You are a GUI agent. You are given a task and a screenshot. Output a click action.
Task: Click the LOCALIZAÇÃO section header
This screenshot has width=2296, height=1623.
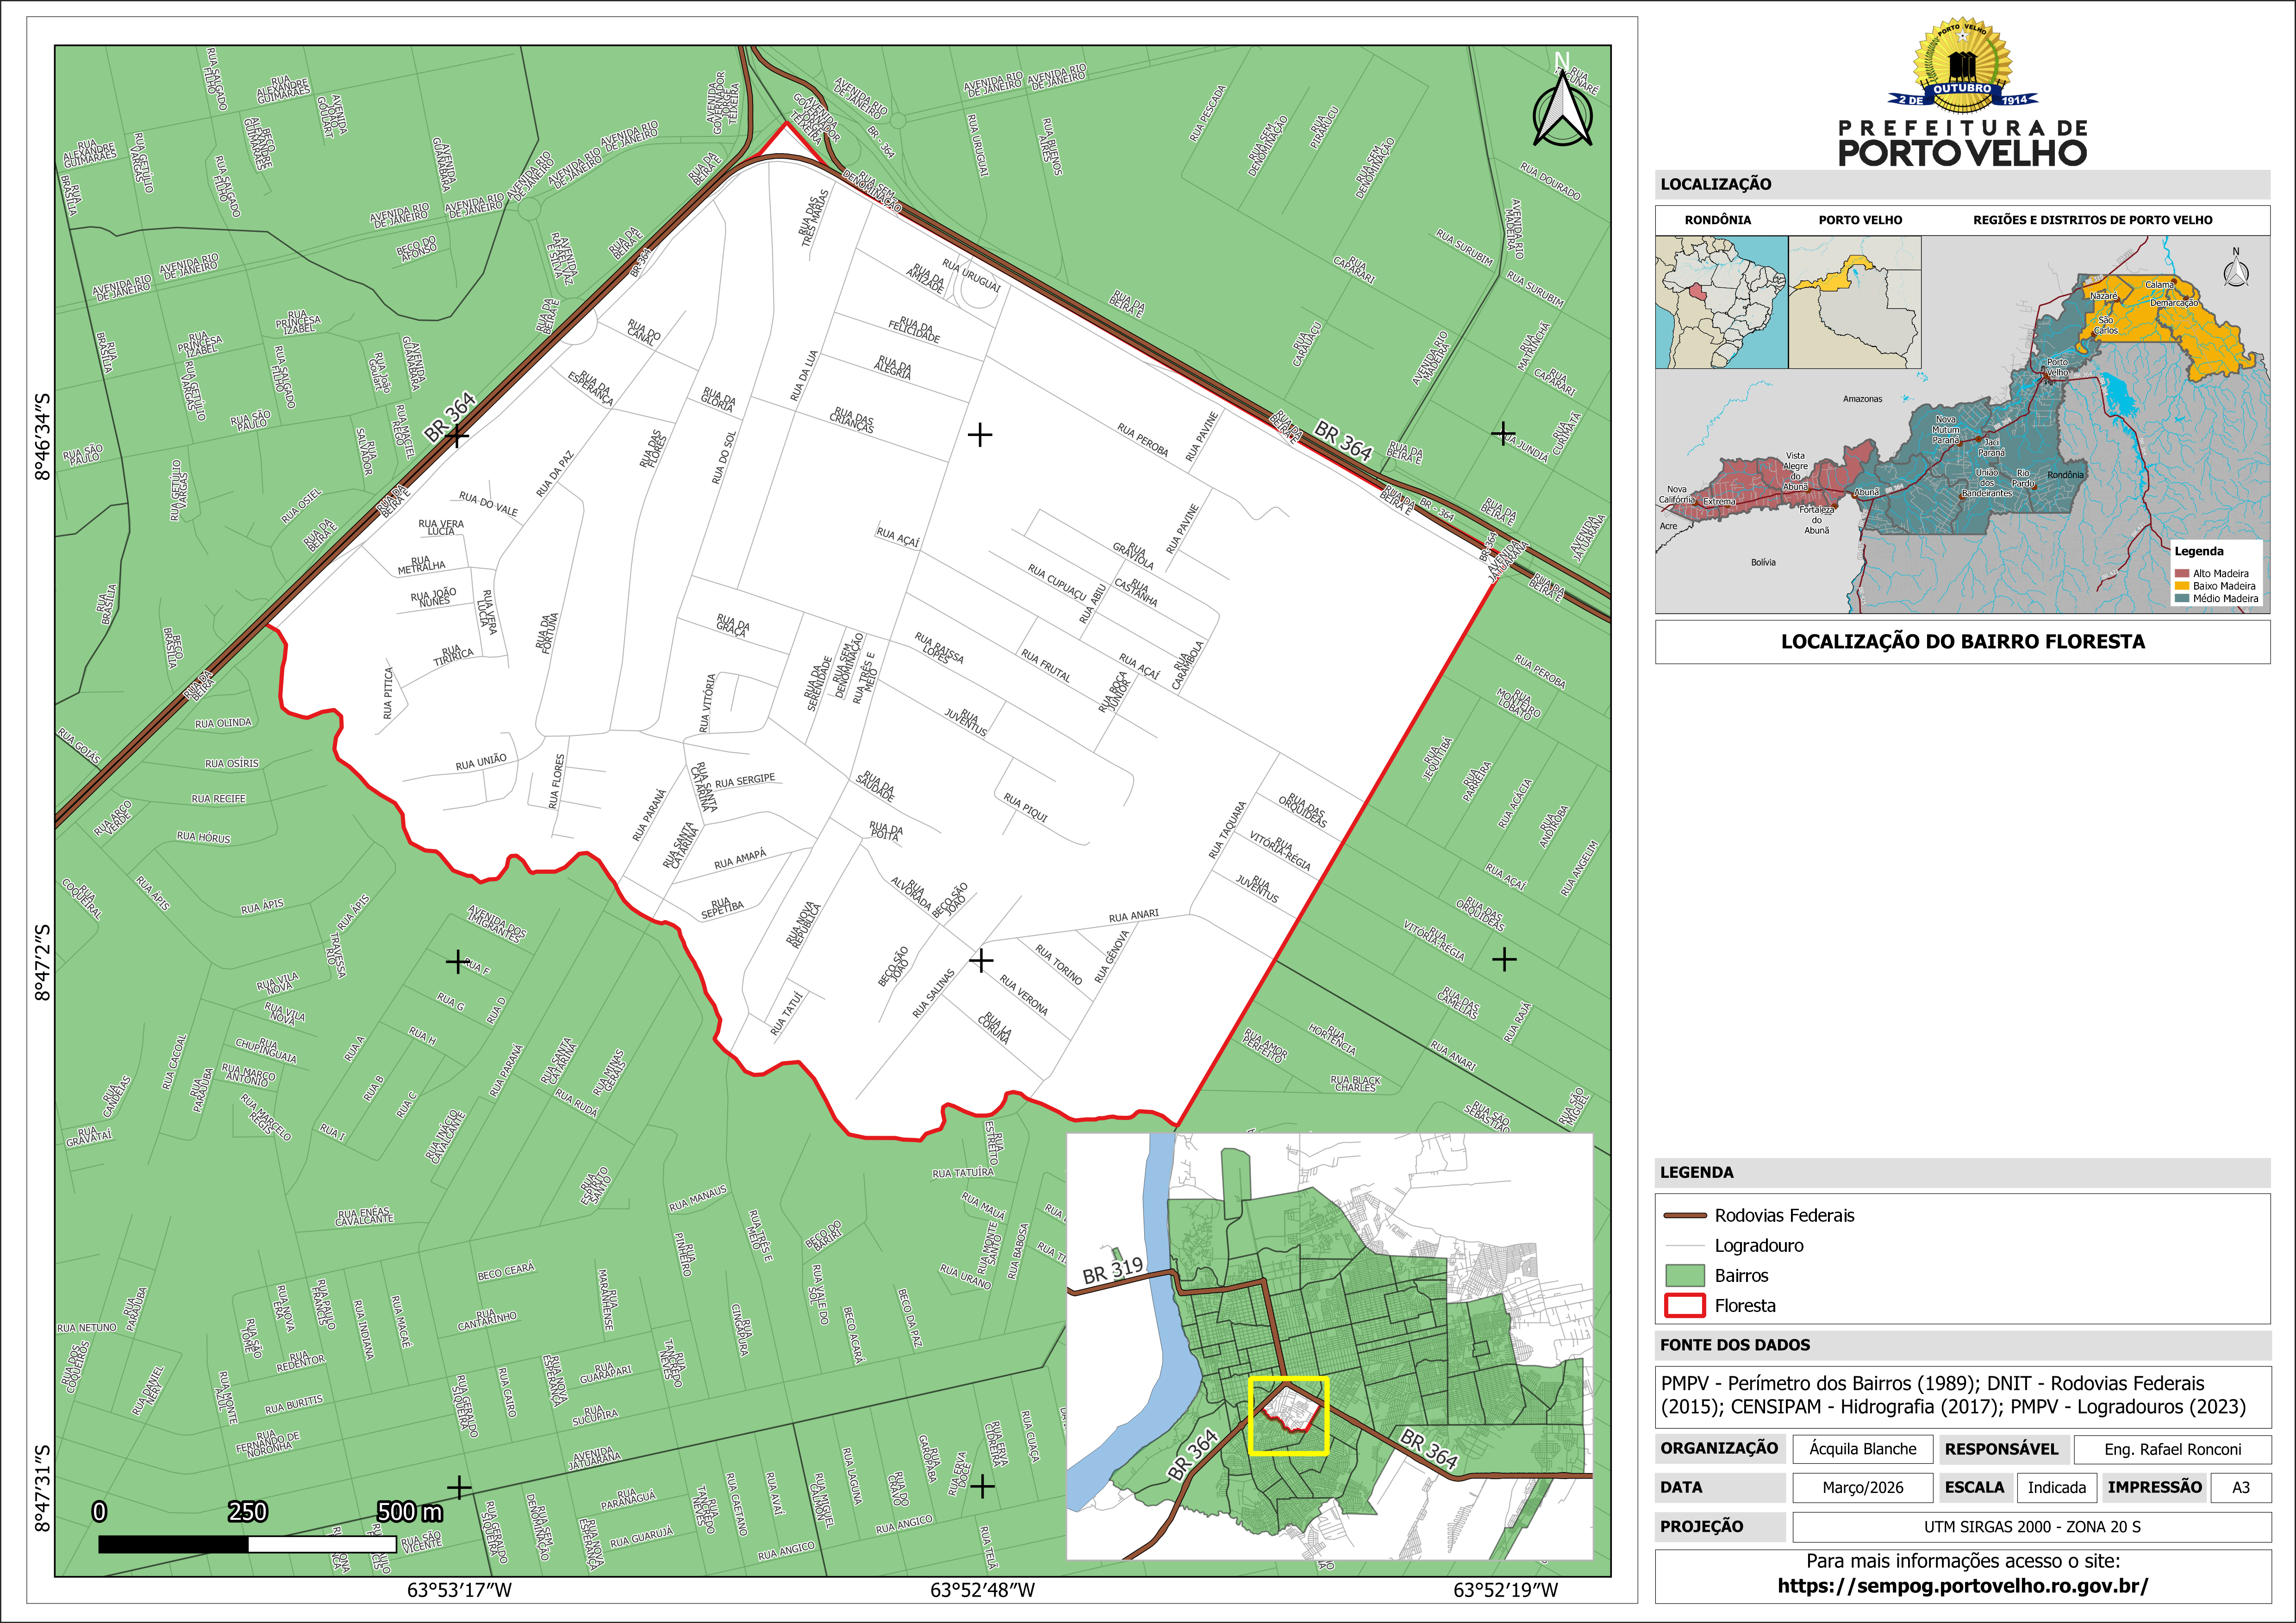coord(1716,184)
